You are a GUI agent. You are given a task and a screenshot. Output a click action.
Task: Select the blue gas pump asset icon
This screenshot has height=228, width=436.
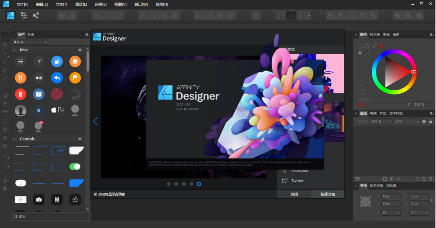point(57,61)
